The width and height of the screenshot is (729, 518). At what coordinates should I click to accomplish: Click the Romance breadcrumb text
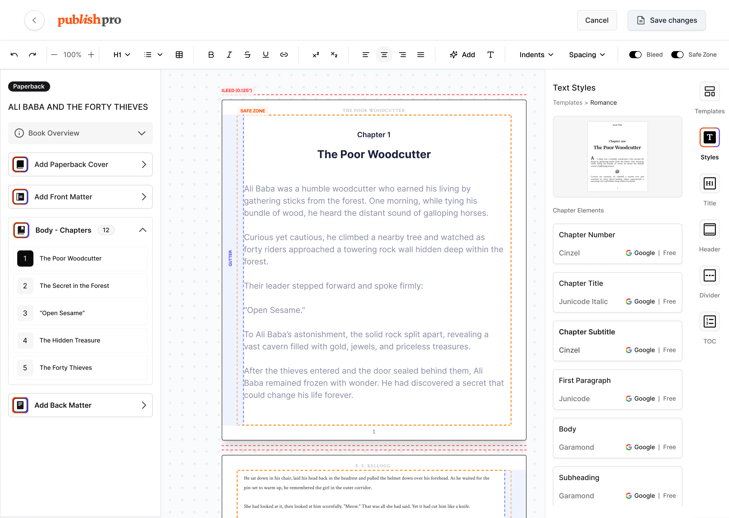(603, 103)
